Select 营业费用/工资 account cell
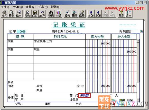The width and height of the screenshot is (149, 110). point(60,43)
